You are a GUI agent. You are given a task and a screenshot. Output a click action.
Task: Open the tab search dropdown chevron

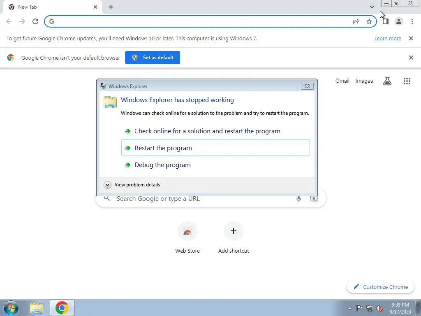click(372, 7)
